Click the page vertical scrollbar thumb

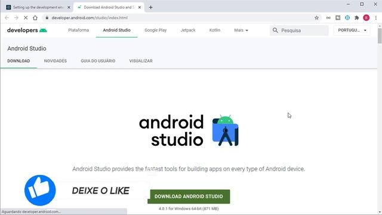pyautogui.click(x=380, y=36)
